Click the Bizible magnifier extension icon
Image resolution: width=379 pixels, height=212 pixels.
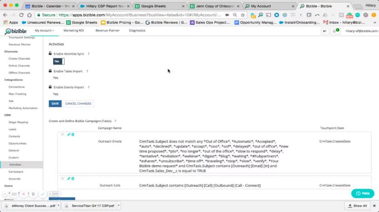point(261,15)
